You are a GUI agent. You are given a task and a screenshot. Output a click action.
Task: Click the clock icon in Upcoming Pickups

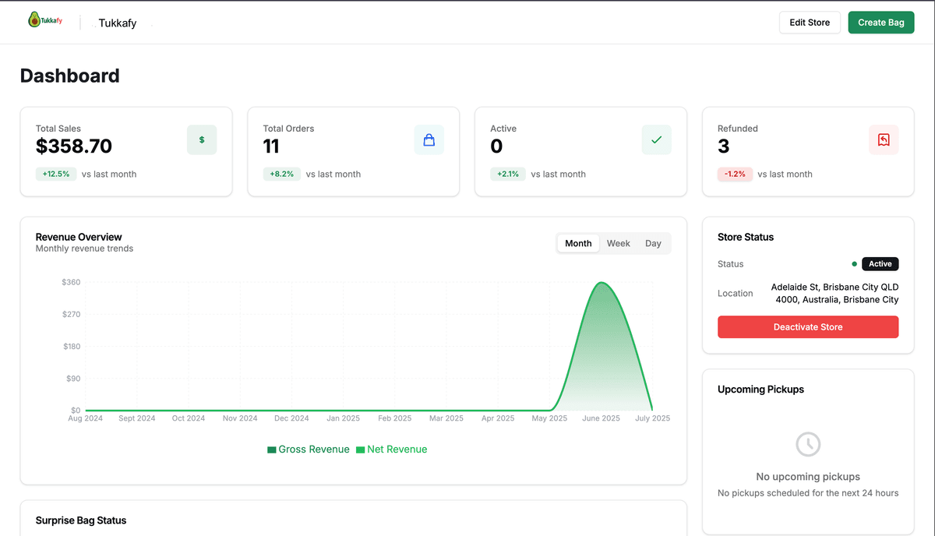tap(807, 444)
